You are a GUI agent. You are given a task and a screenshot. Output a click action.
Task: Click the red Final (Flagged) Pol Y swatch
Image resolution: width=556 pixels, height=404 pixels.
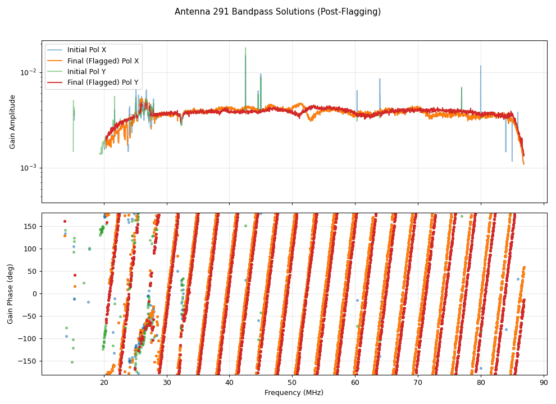(x=56, y=82)
